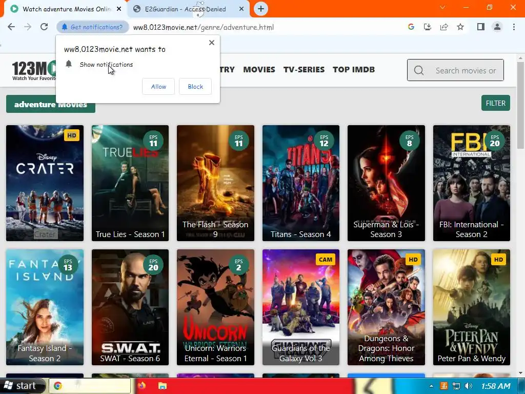This screenshot has height=394, width=525.
Task: Open FBI: International - Season 2 poster
Action: (x=472, y=183)
